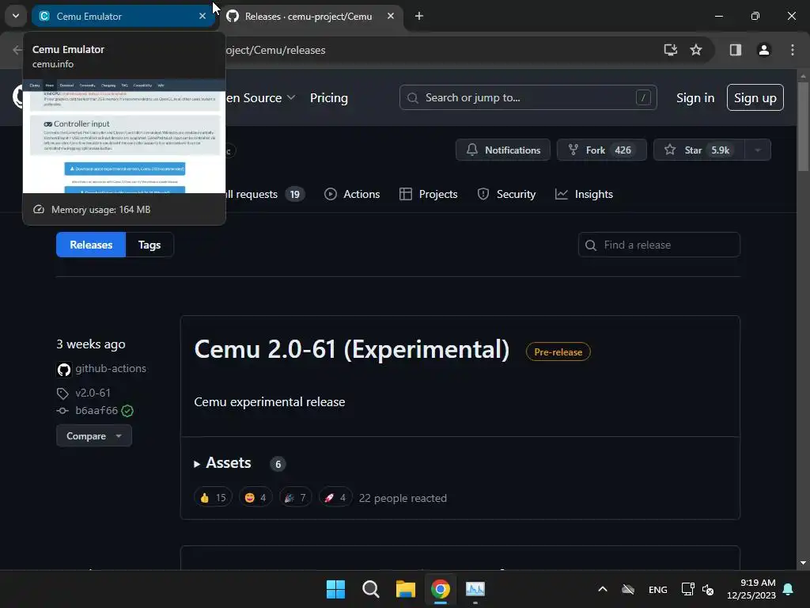
Task: Click the Sign up button
Action: pos(755,97)
